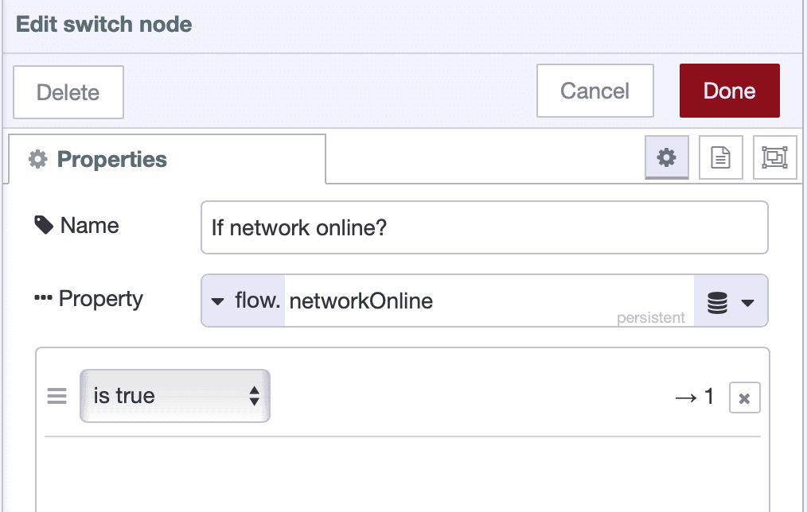This screenshot has height=512, width=807.
Task: Open the Description tab document icon
Action: pyautogui.click(x=720, y=157)
